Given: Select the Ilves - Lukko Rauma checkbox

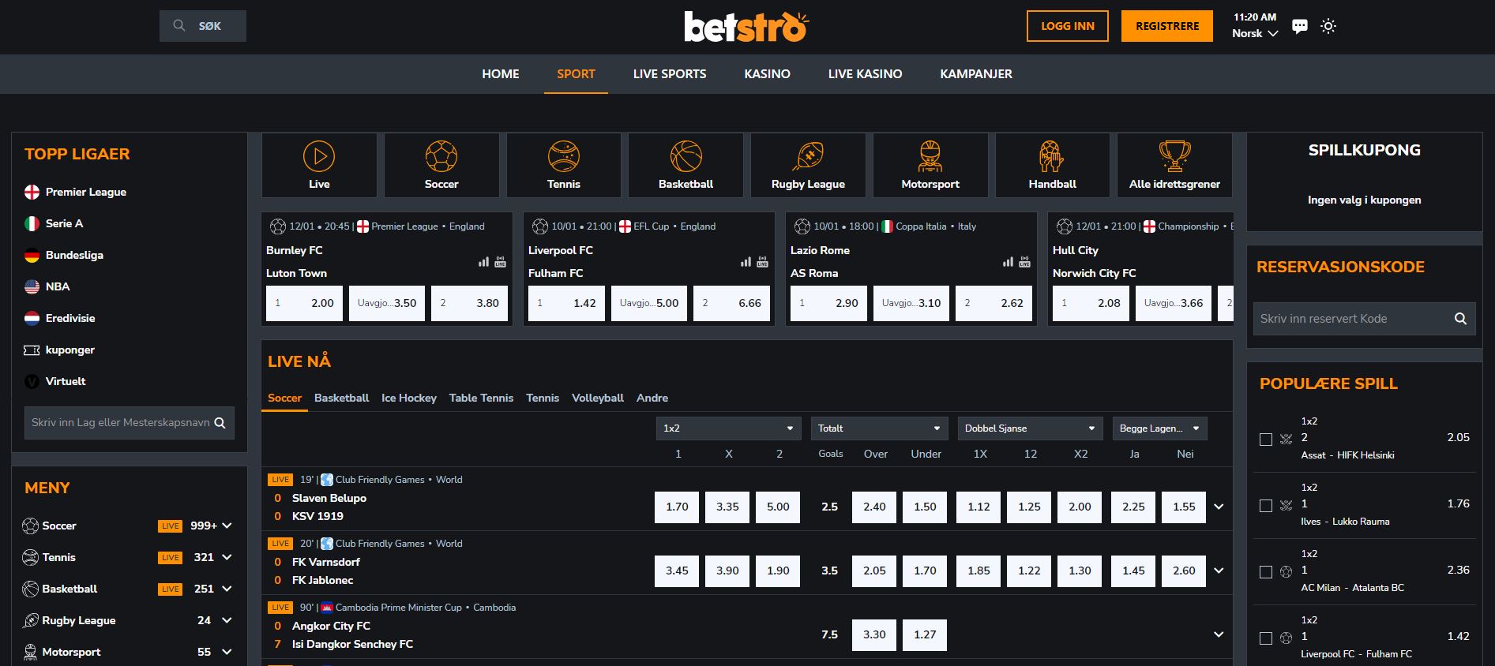Looking at the screenshot, I should pyautogui.click(x=1266, y=506).
